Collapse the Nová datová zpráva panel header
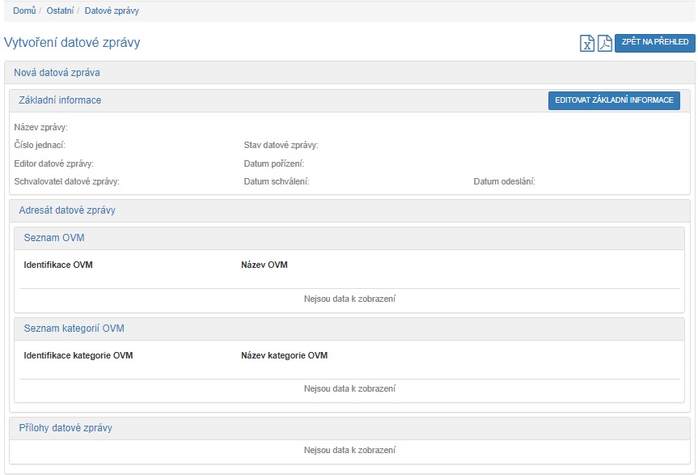This screenshot has height=475, width=698. (57, 73)
